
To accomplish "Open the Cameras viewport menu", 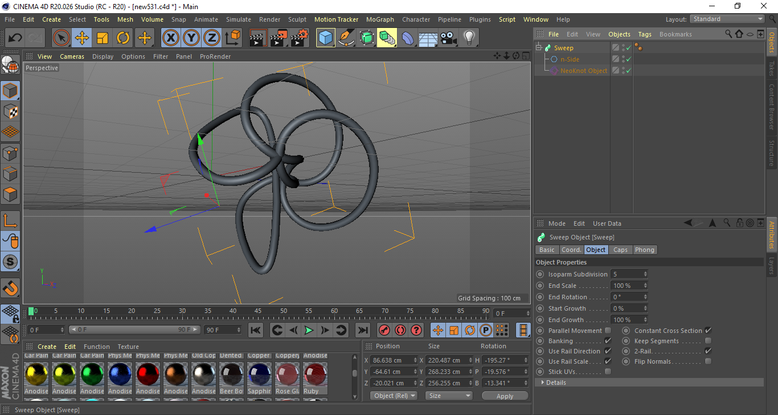I will [x=72, y=56].
